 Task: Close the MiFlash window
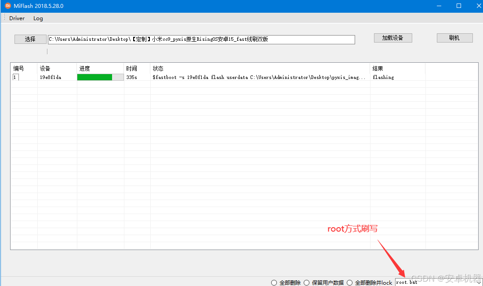[x=478, y=6]
